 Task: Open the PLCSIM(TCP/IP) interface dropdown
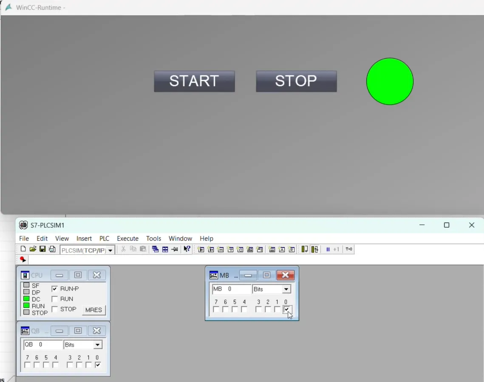[x=110, y=250]
